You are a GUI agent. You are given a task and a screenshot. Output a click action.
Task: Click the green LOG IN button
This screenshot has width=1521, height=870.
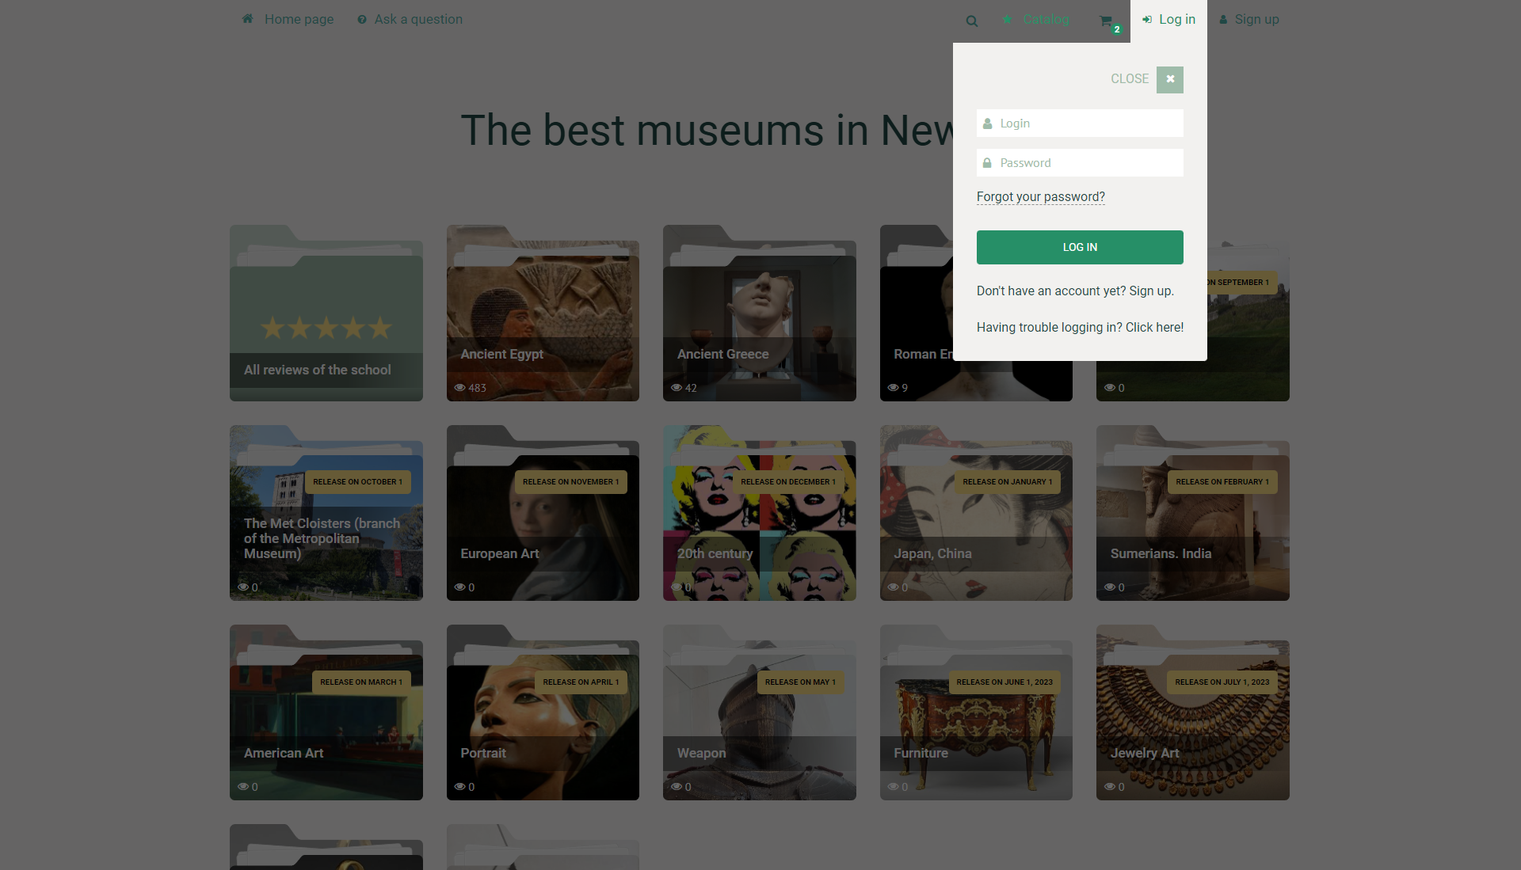click(x=1080, y=247)
